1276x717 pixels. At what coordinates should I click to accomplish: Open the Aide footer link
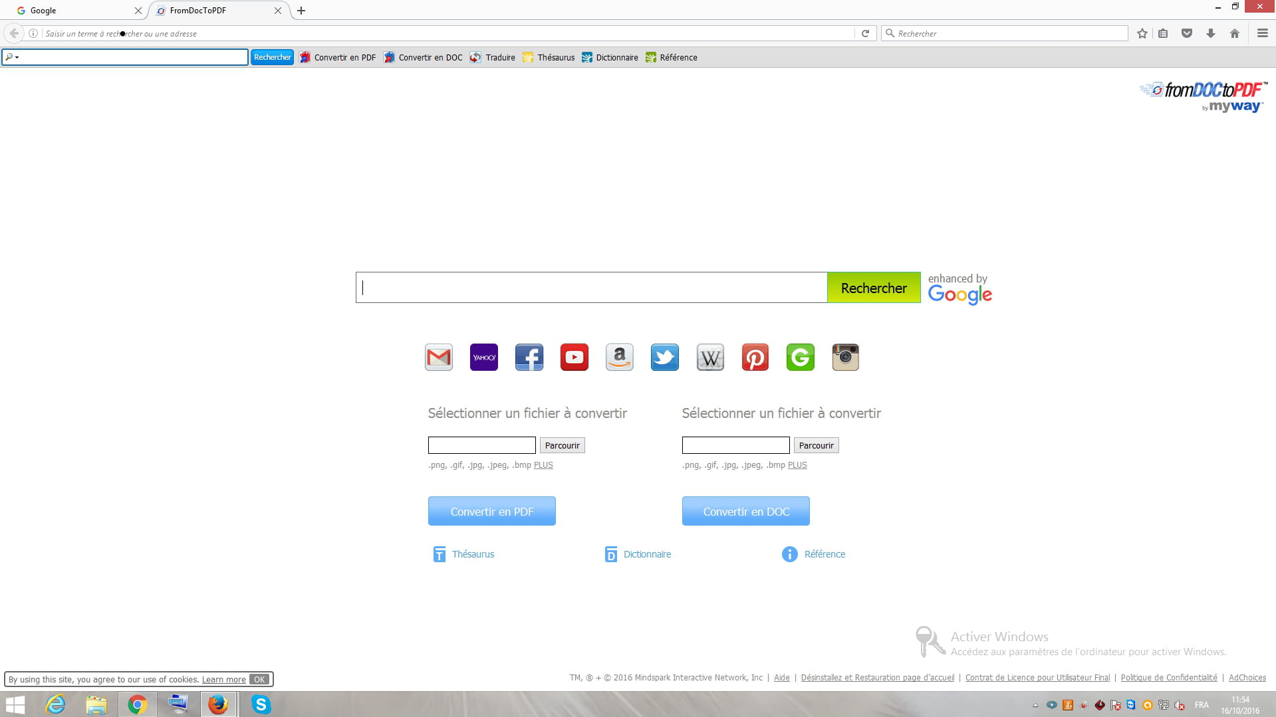(x=782, y=678)
